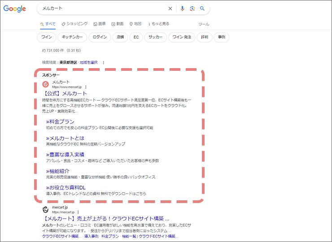Click the blue search magnifier icon
Screen dimensions: 332x242
tap(202, 9)
